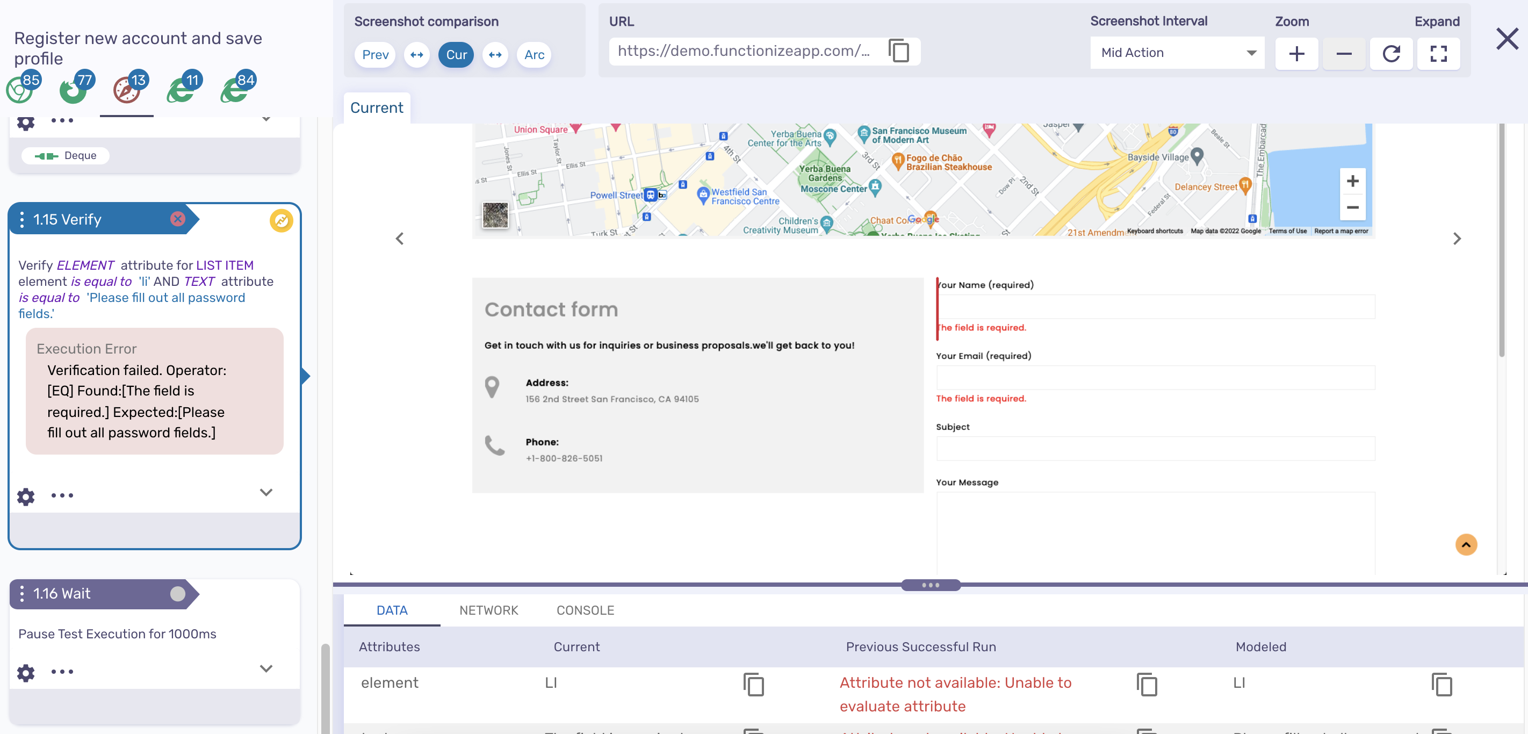The height and width of the screenshot is (734, 1528).
Task: Go to previous screenshot with left arrow
Action: coord(400,239)
